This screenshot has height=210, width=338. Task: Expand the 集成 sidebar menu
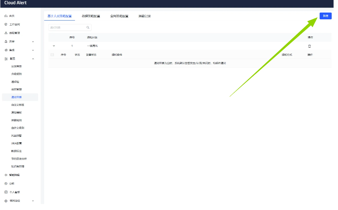33,50
